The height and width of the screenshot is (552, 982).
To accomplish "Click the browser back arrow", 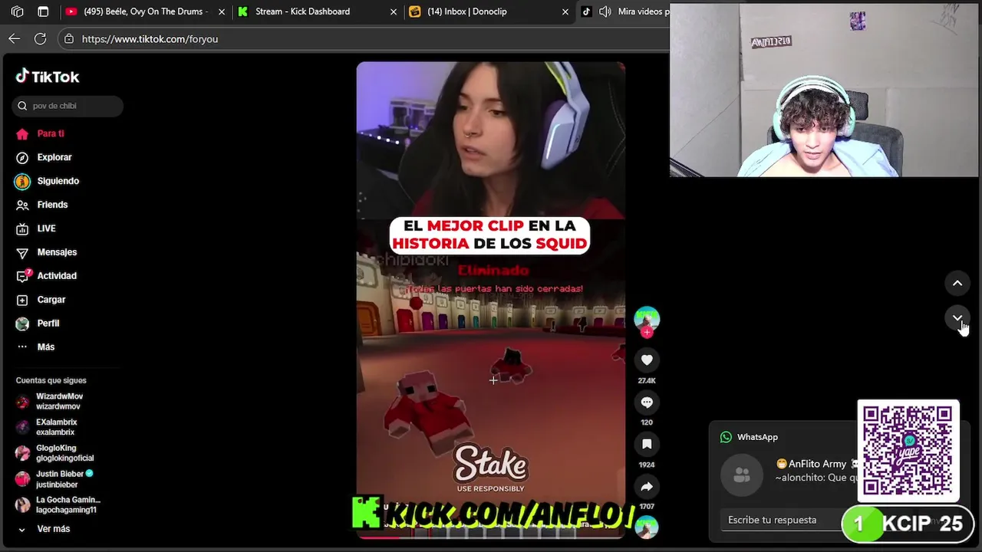I will pos(15,38).
